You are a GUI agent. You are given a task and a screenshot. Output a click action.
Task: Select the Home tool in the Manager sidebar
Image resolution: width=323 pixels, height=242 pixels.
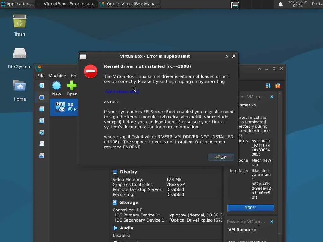point(42,85)
